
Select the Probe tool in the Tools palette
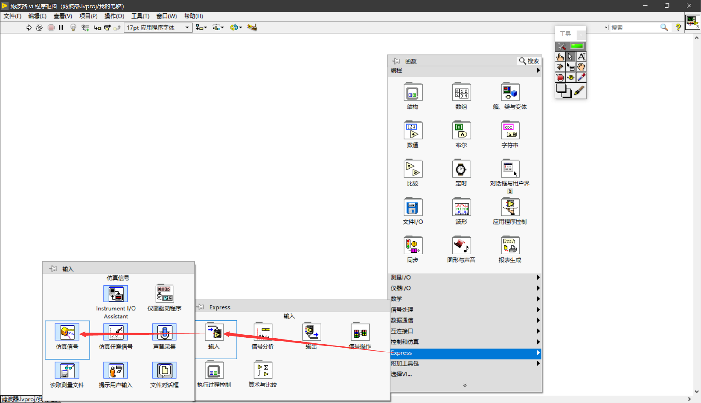pyautogui.click(x=571, y=77)
